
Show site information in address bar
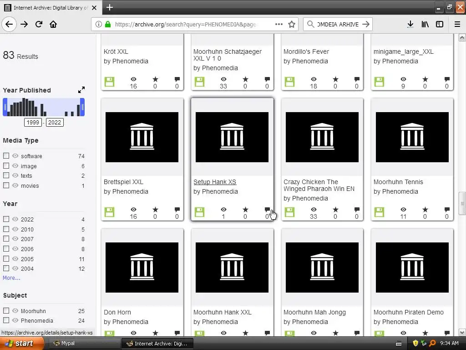point(99,24)
